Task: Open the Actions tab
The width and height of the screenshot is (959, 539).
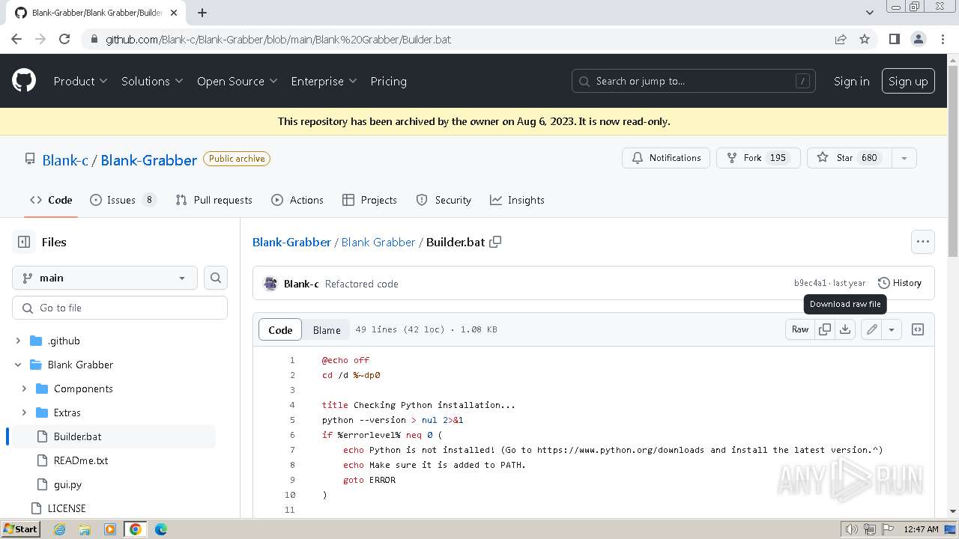Action: click(x=297, y=200)
